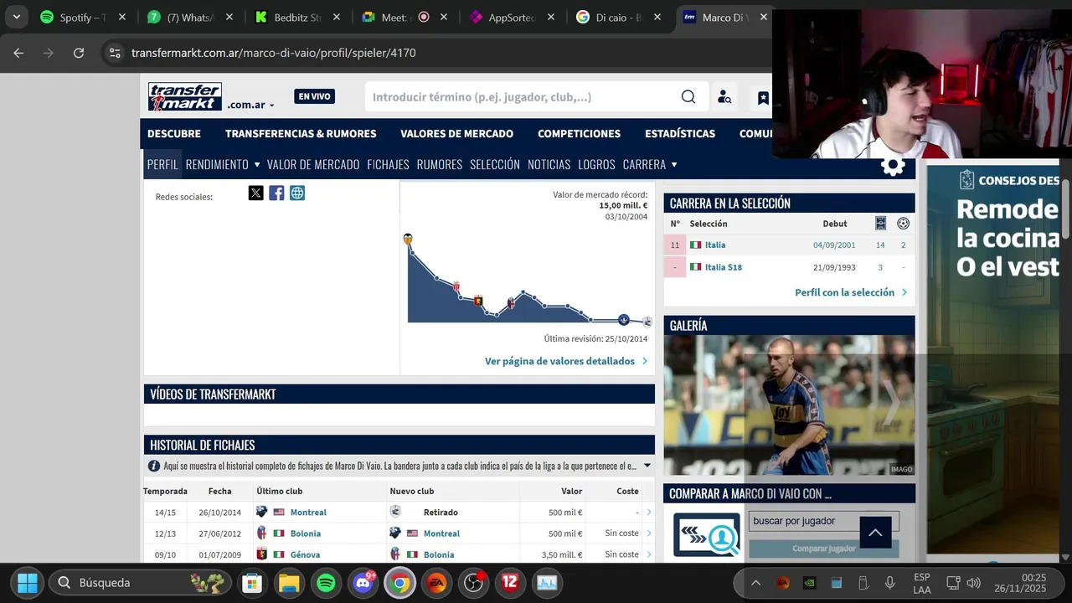Image resolution: width=1072 pixels, height=603 pixels.
Task: Open the RUMORES tab
Action: 440,164
